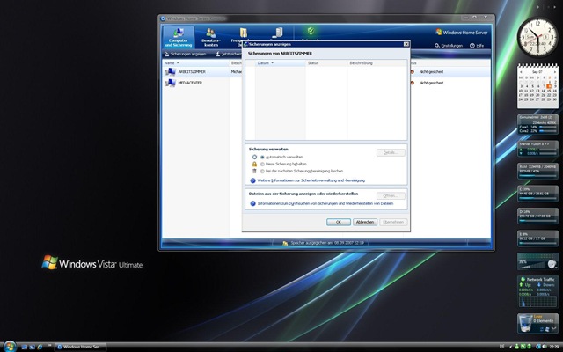563x352 pixels.
Task: Click Show Desktop quick launch icon
Action: coord(25,347)
